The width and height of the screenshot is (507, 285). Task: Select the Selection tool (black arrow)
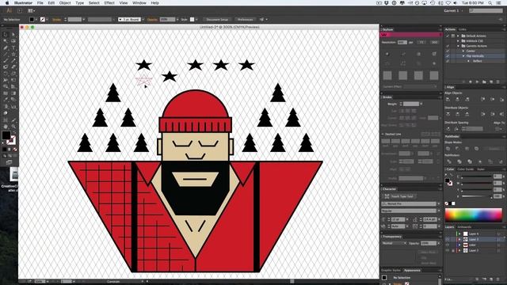point(6,35)
